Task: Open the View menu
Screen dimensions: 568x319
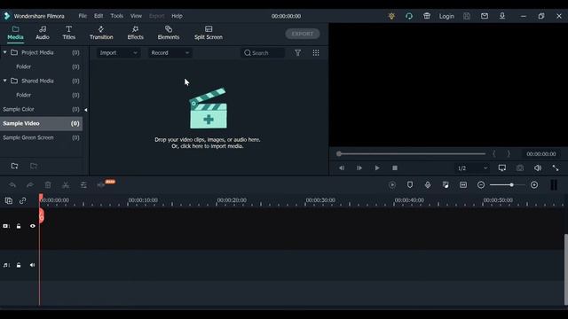Action: 136,16
